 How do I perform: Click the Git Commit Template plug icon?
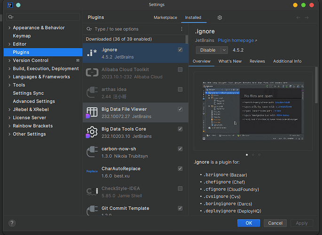[x=92, y=211]
